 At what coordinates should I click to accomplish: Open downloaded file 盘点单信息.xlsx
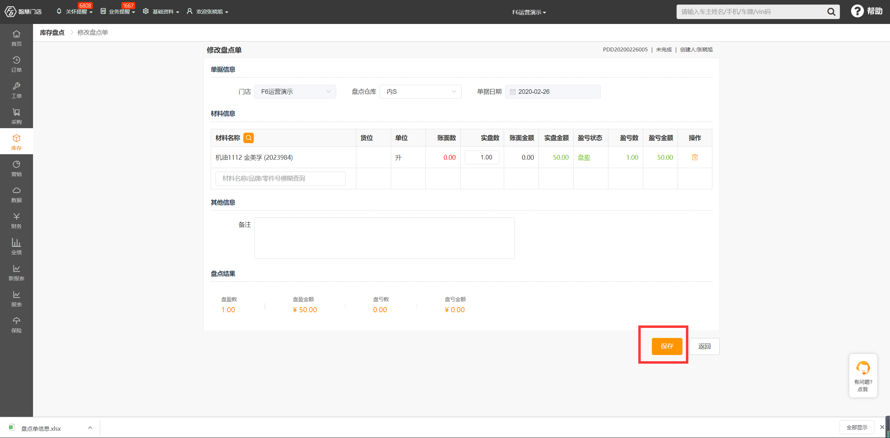tap(41, 429)
